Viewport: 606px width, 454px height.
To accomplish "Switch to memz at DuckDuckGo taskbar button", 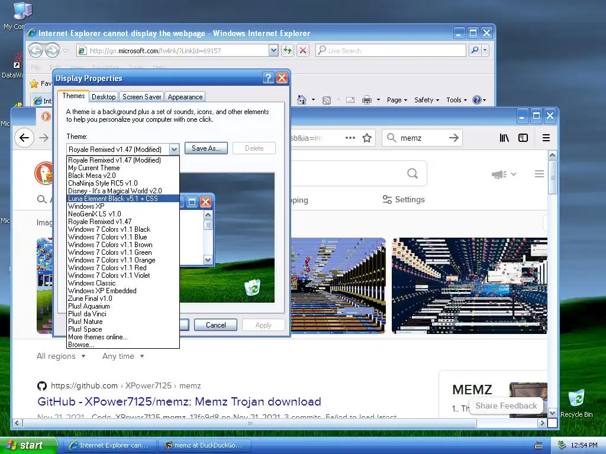I will [x=205, y=445].
